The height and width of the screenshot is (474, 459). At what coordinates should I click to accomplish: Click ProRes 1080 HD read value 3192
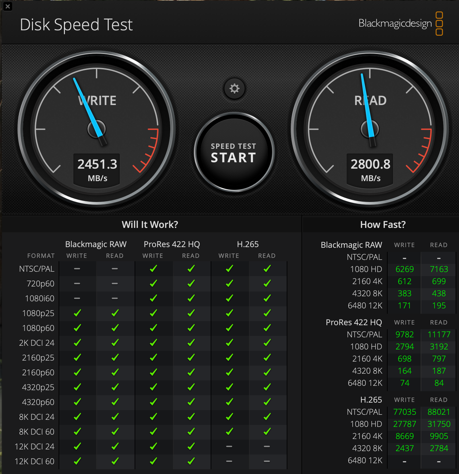pyautogui.click(x=439, y=347)
